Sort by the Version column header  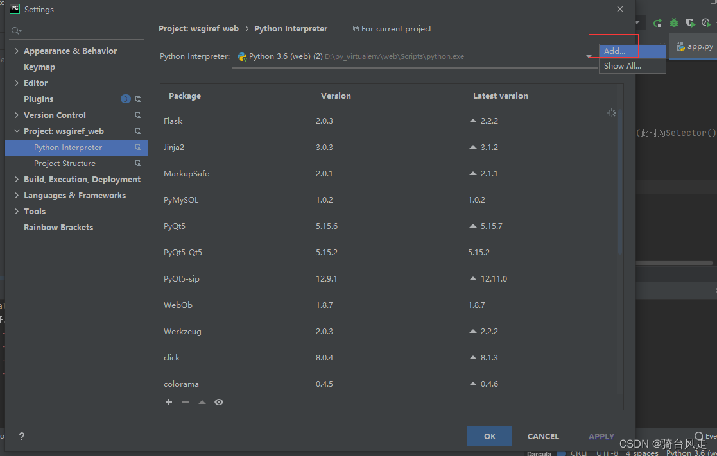(336, 96)
